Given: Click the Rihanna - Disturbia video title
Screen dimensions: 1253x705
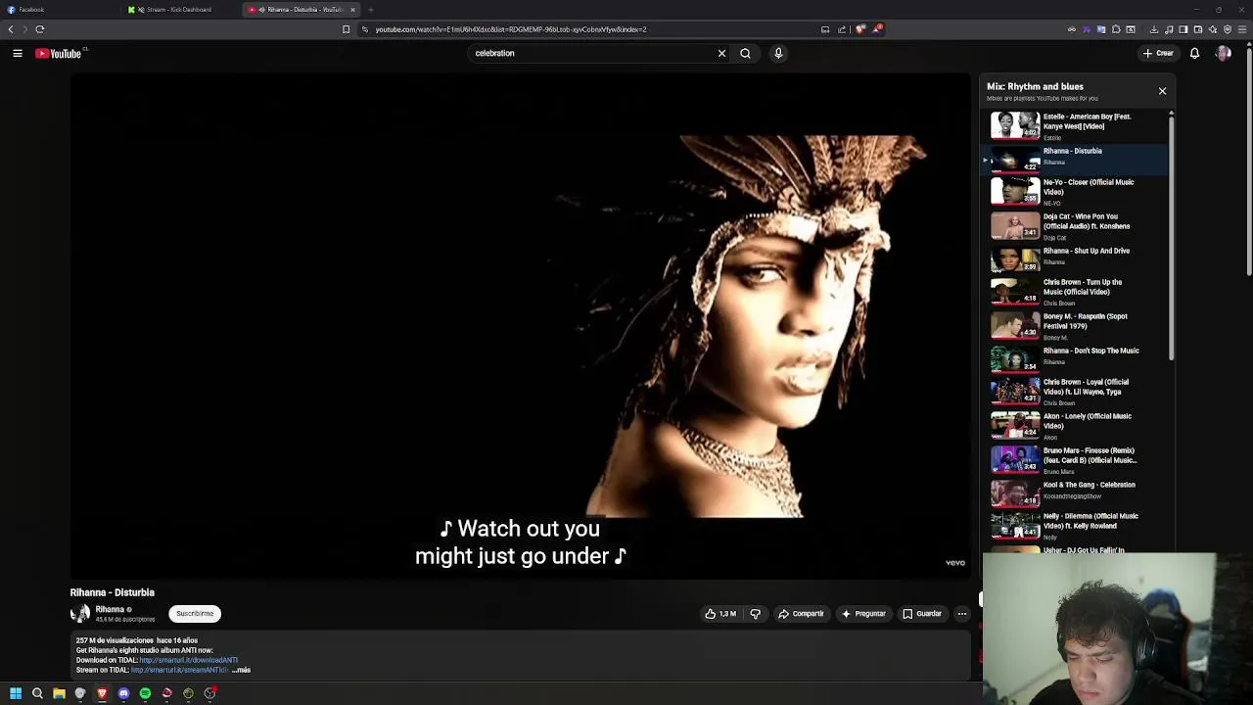Looking at the screenshot, I should pos(113,592).
